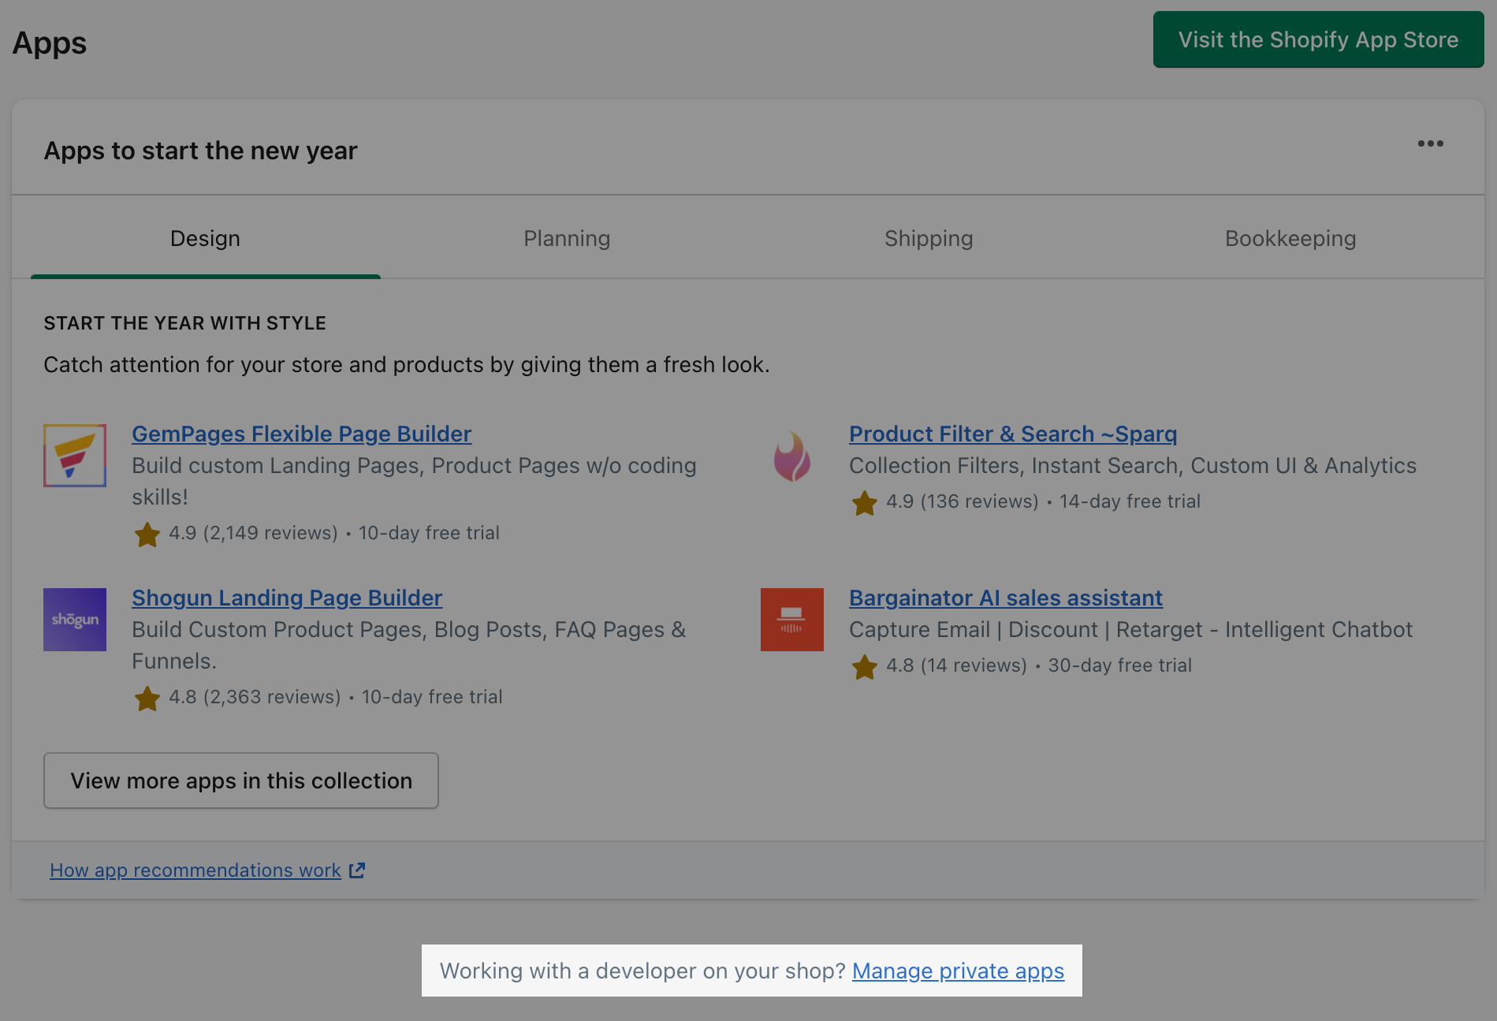This screenshot has height=1021, width=1497.
Task: Click '14-day free trial' text
Action: pyautogui.click(x=1130, y=501)
